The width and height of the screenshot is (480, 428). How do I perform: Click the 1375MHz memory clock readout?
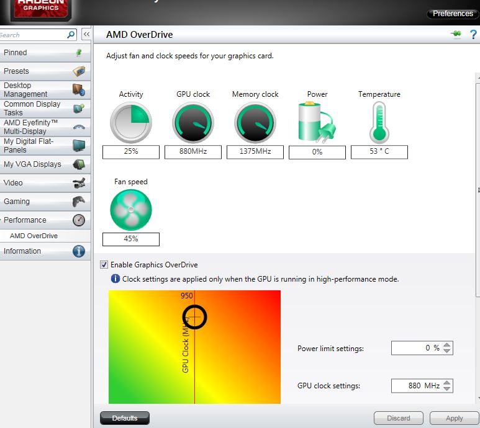(255, 152)
